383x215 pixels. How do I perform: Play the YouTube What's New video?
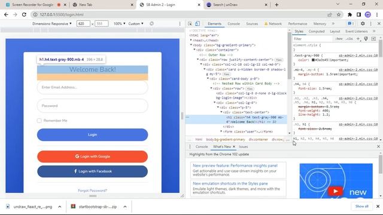click(335, 191)
